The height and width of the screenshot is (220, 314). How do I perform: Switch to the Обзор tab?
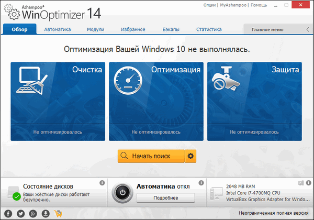(20, 29)
